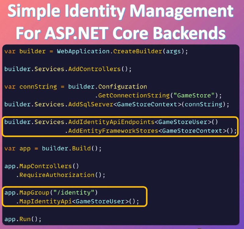244x229 pixels.
Task: Click "var app = builder.Build();" line
Action: 53,149
